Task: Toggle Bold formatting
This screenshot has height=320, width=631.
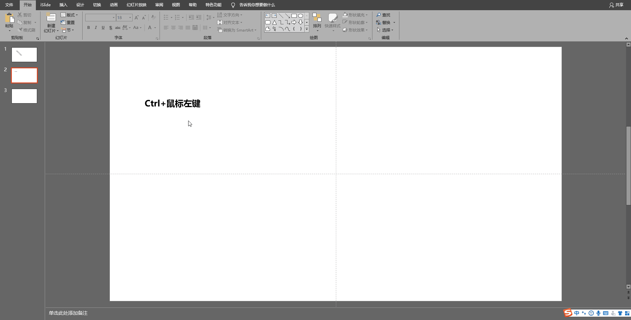Action: click(x=88, y=28)
